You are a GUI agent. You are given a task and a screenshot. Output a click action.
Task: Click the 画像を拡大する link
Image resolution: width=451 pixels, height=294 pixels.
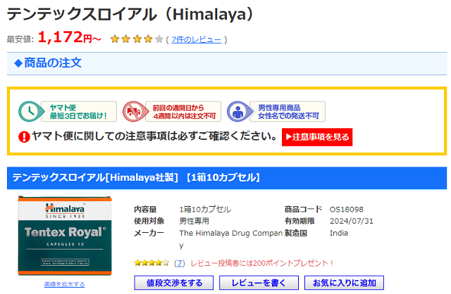[x=64, y=284]
